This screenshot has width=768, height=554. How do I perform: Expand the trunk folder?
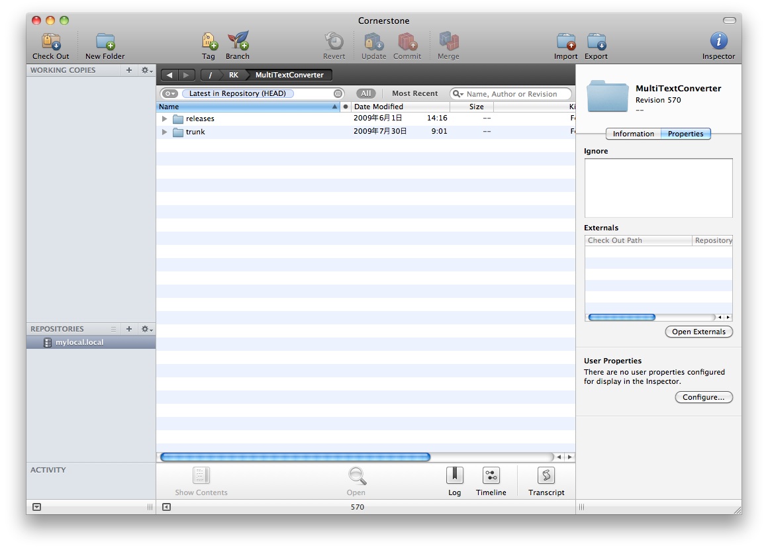pos(165,132)
